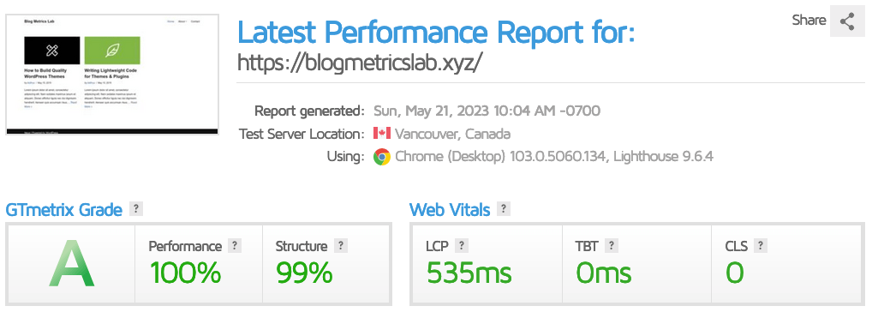This screenshot has height=312, width=872.
Task: Click the 99% Structure score value
Action: point(304,273)
